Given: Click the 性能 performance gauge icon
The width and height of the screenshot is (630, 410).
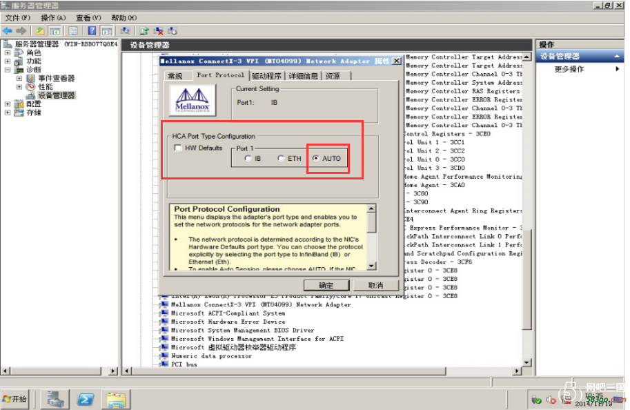Looking at the screenshot, I should [x=30, y=87].
